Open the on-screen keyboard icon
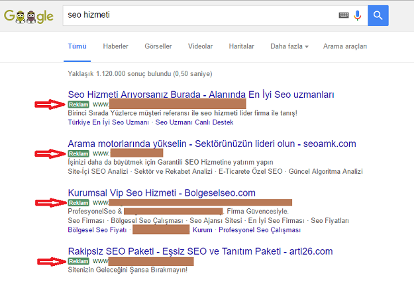This screenshot has height=285, width=414. click(344, 15)
